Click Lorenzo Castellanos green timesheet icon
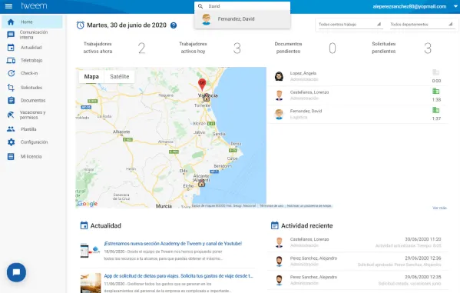Viewport: 460px width, 293px height. (x=436, y=92)
